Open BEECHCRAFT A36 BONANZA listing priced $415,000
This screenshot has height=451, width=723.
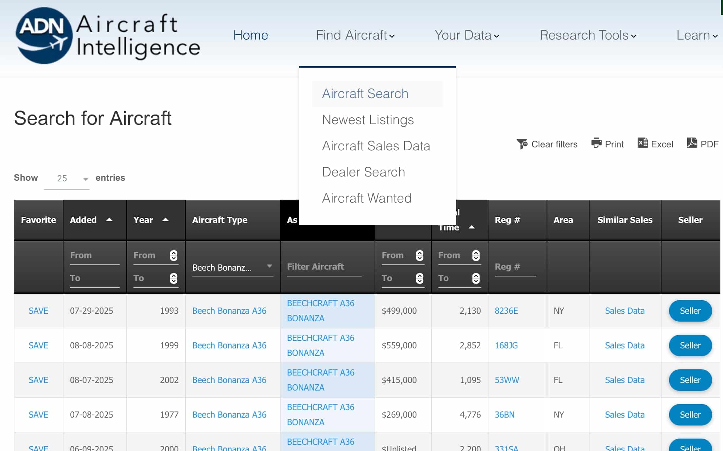tap(321, 380)
